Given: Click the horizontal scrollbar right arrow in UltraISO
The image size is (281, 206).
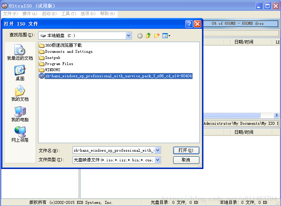Looking at the screenshot, I should (276, 115).
